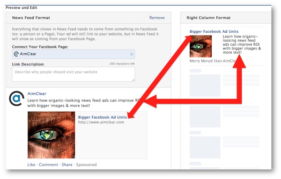The height and width of the screenshot is (179, 281).
Task: Click the 200 characters left counter
Action: [x=122, y=64]
